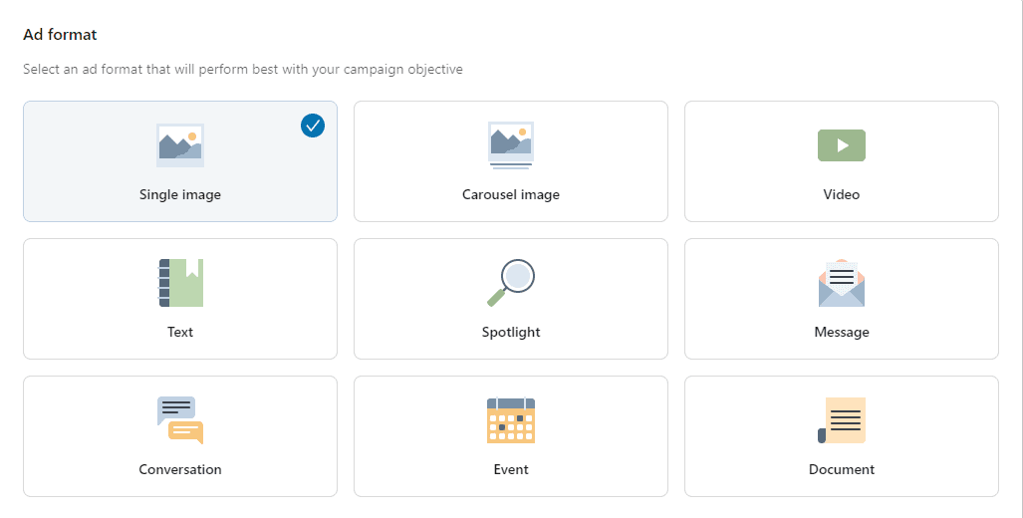This screenshot has height=518, width=1023.
Task: Click the Event calendar icon
Action: pyautogui.click(x=511, y=420)
